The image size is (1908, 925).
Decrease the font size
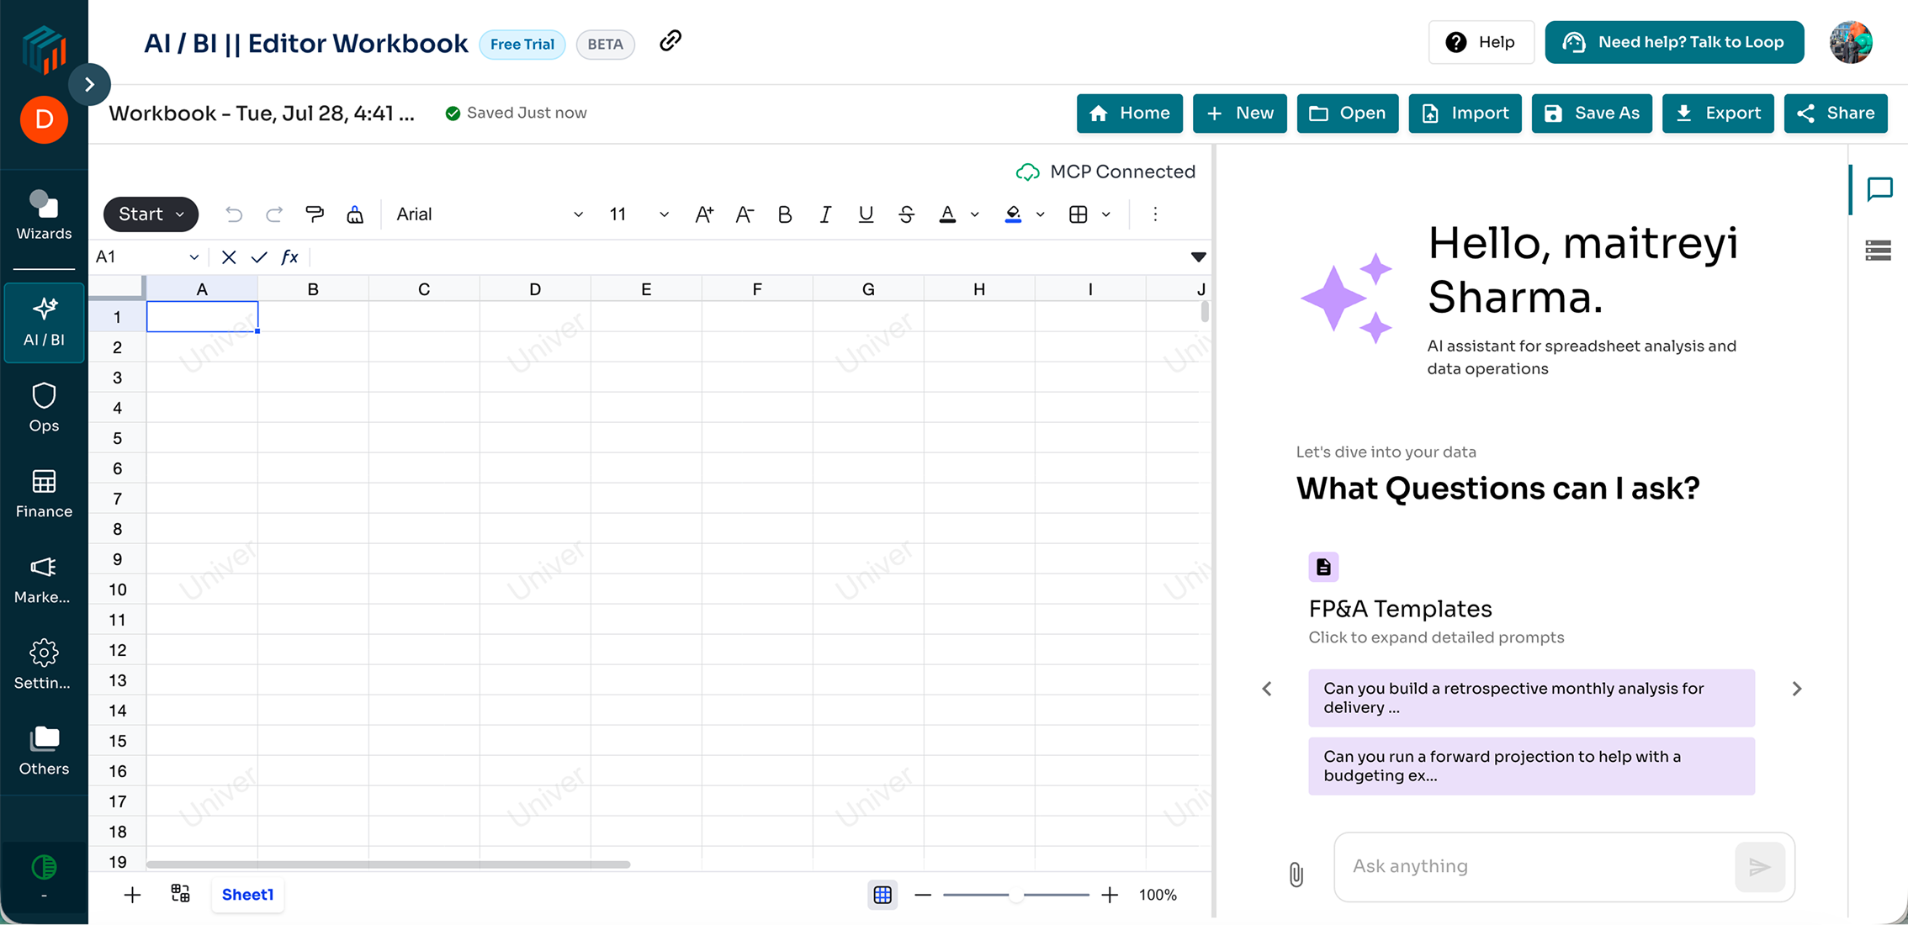pos(745,214)
